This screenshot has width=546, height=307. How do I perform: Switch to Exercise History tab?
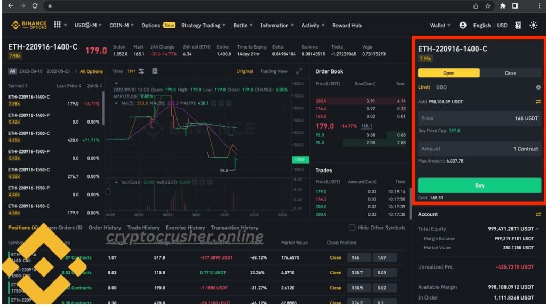(185, 228)
